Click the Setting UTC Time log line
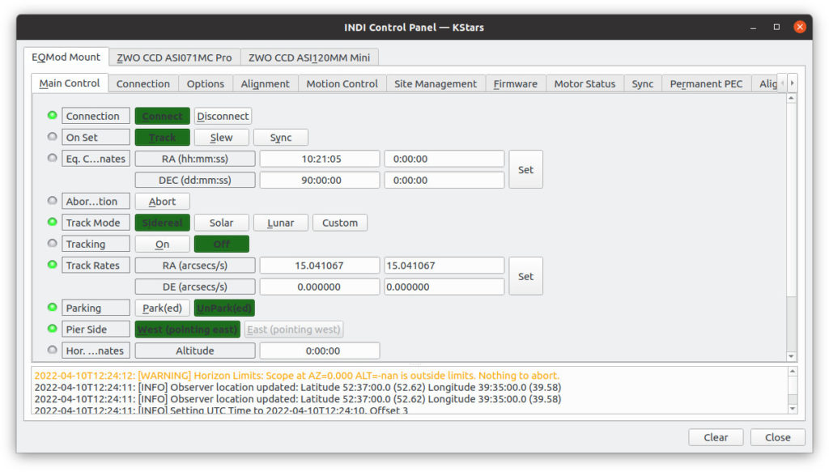This screenshot has height=472, width=829. pyautogui.click(x=221, y=410)
